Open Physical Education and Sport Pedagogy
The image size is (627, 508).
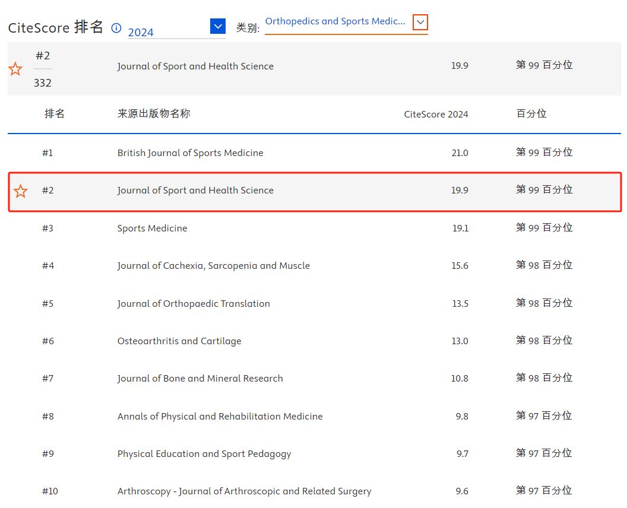click(204, 454)
